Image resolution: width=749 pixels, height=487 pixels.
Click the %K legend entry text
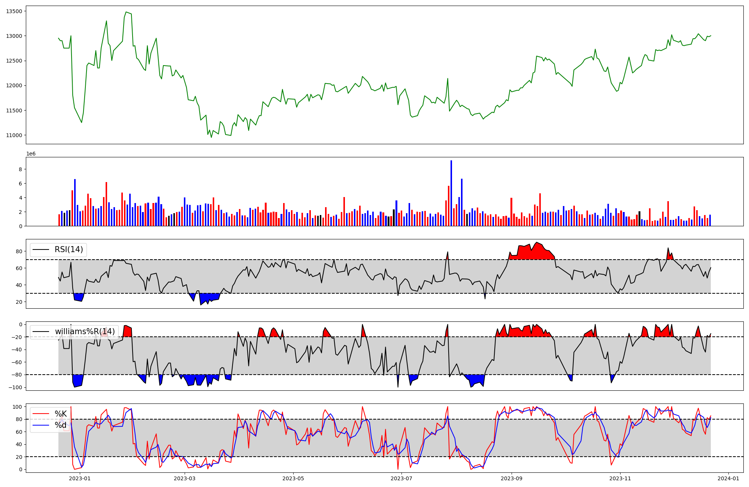click(x=61, y=414)
